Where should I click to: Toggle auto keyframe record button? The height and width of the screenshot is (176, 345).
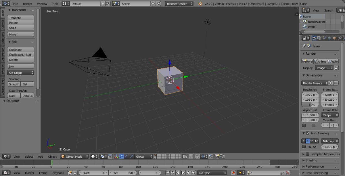pos(233,173)
